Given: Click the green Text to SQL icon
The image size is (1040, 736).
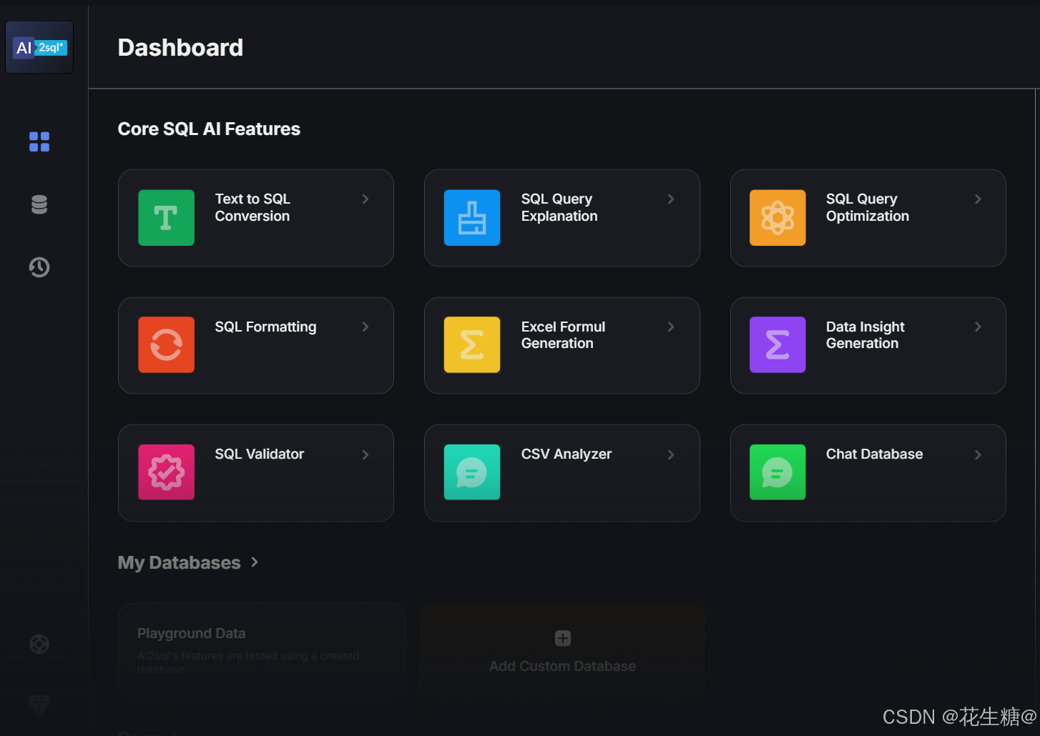Looking at the screenshot, I should point(166,218).
